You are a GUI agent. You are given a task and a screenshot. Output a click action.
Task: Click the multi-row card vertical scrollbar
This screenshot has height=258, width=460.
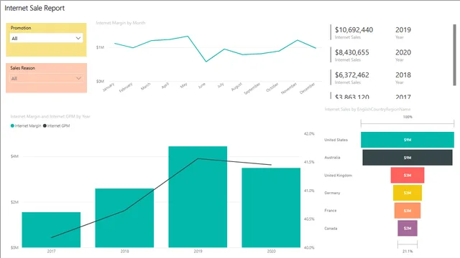(454, 55)
